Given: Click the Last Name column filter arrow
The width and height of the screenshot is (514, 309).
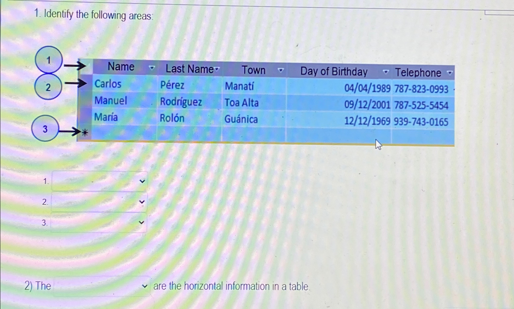Looking at the screenshot, I should 217,69.
